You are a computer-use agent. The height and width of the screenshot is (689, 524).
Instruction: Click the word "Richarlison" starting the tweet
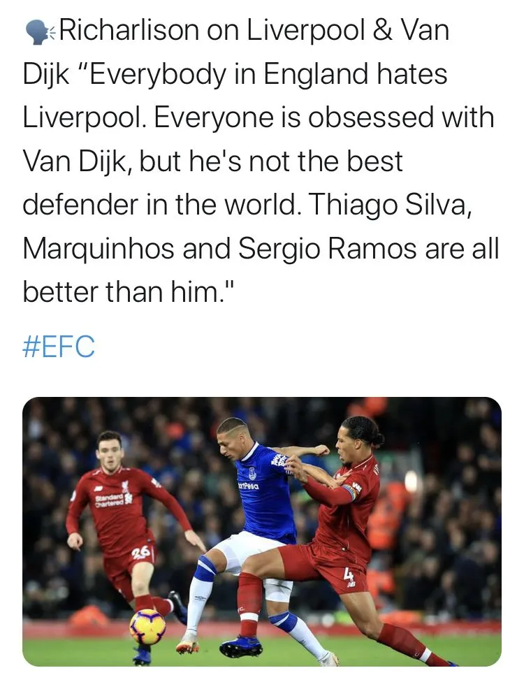(131, 31)
